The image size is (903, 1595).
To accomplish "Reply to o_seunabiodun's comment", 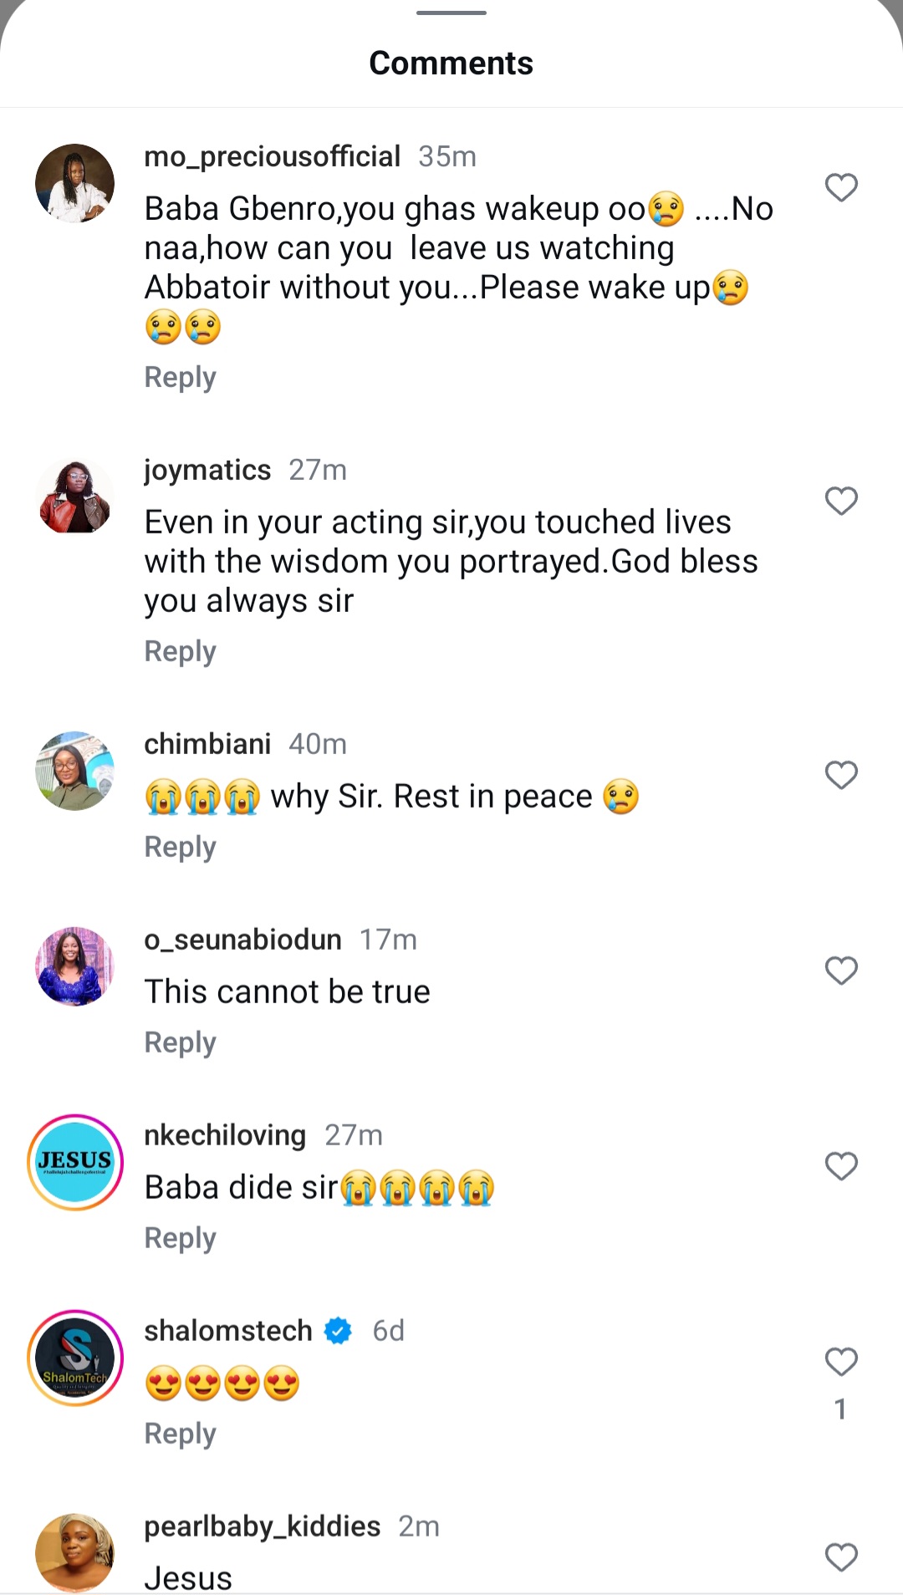I will coord(180,1042).
